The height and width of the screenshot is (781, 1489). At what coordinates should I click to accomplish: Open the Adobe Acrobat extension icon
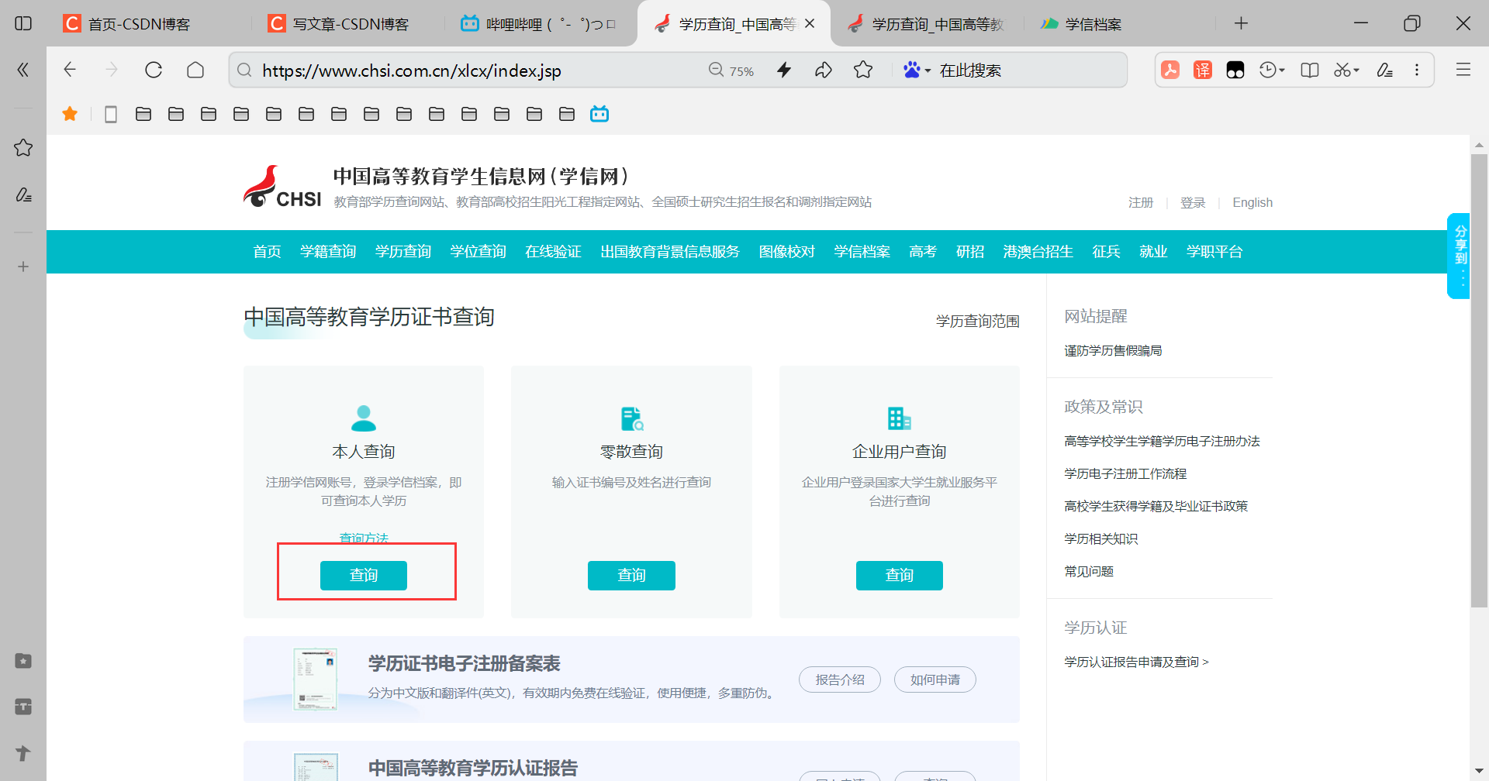point(1171,70)
